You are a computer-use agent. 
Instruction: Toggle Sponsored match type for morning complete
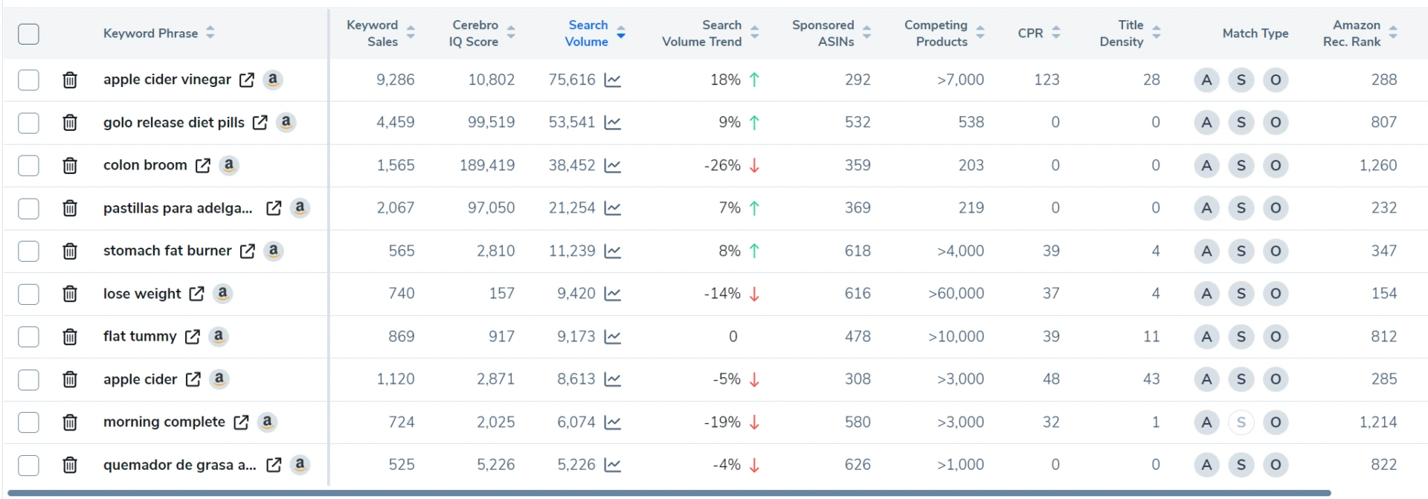click(x=1241, y=422)
